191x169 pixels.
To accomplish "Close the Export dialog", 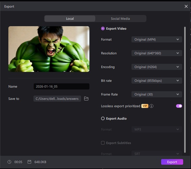I will coord(186,6).
